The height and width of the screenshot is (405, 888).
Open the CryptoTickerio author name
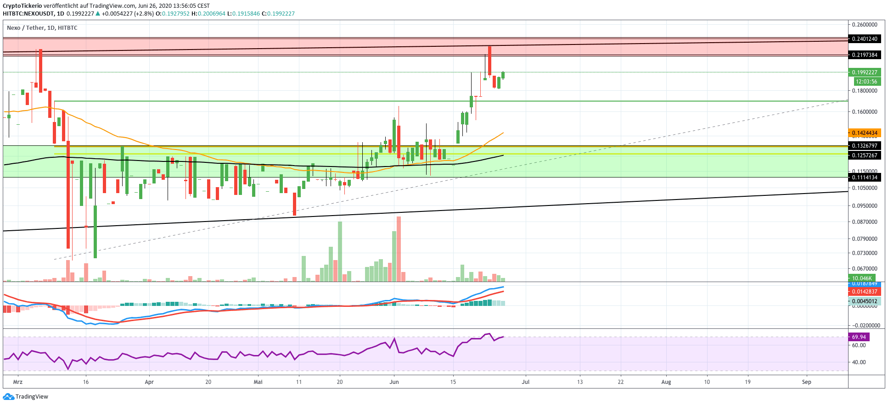22,6
